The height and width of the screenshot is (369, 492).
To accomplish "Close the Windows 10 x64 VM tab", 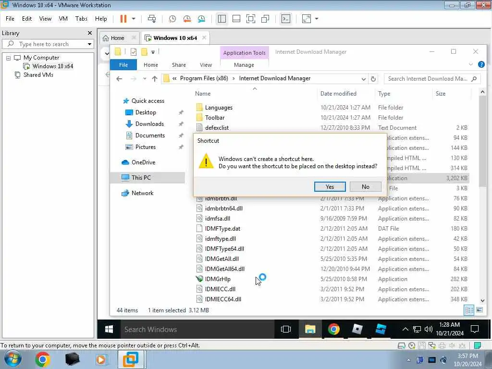I will click(204, 37).
